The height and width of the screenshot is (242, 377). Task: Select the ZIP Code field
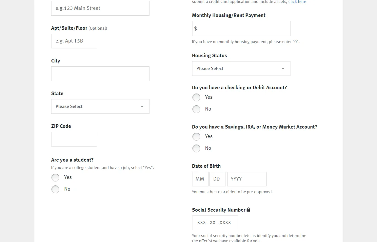pyautogui.click(x=74, y=139)
